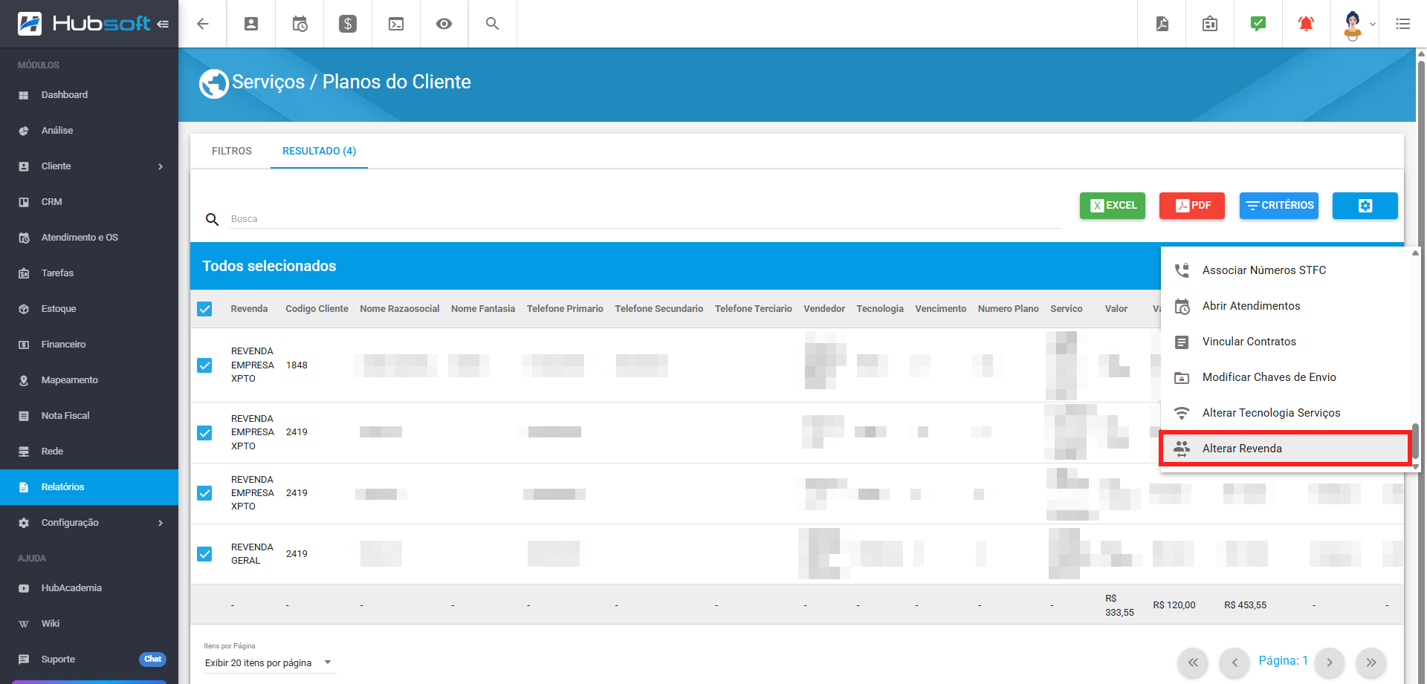Expand the Configuração sidebar submenu

(160, 523)
